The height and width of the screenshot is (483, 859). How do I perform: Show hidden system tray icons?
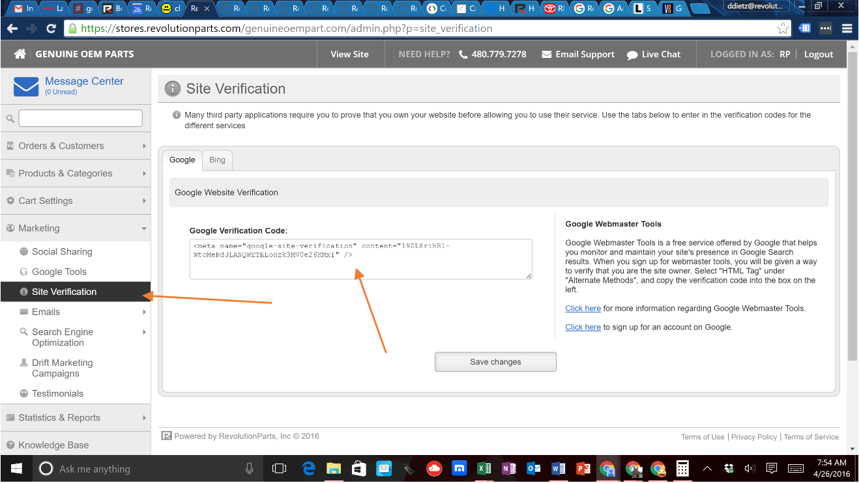[x=707, y=468]
